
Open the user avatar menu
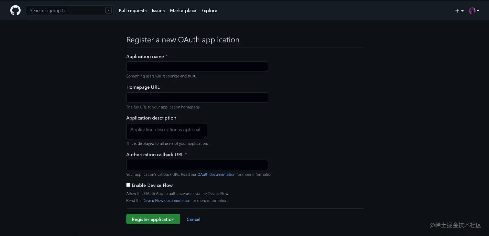(474, 11)
